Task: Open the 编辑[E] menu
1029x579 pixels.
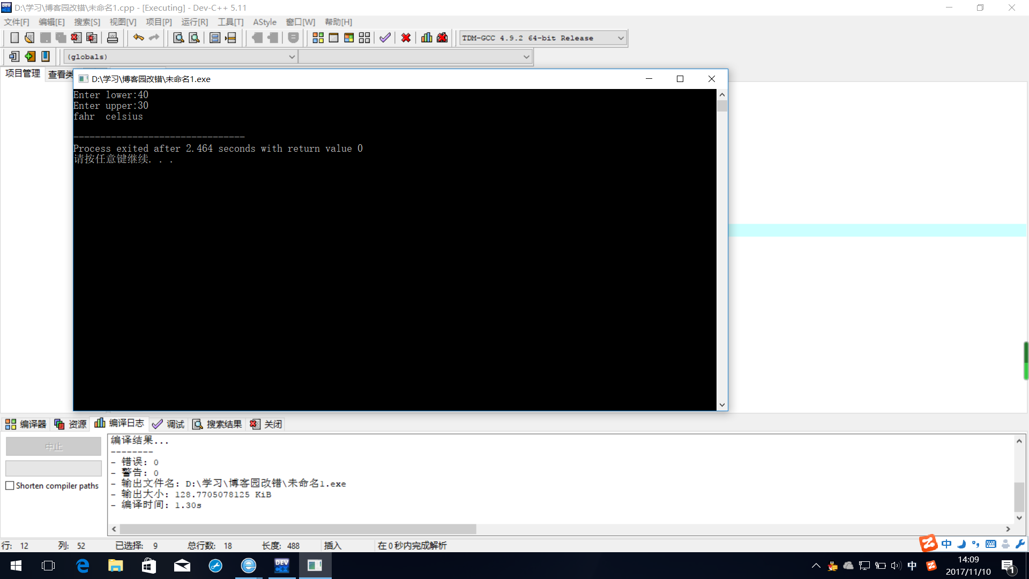Action: [x=51, y=22]
